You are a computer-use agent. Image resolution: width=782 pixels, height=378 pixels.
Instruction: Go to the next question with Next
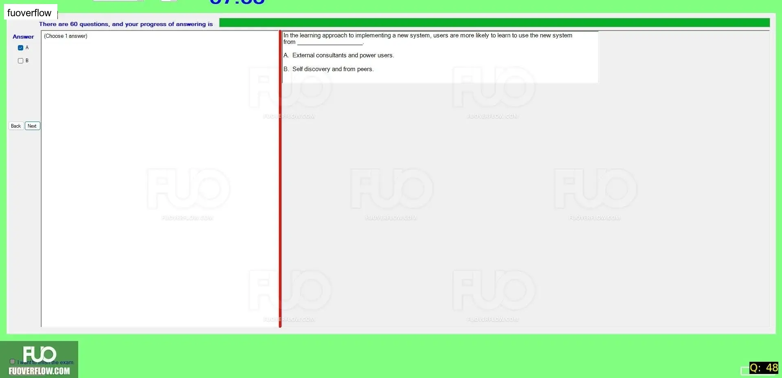pyautogui.click(x=32, y=126)
